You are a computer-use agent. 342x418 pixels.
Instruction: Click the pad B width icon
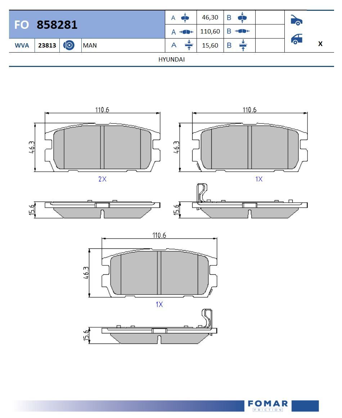pos(243,31)
